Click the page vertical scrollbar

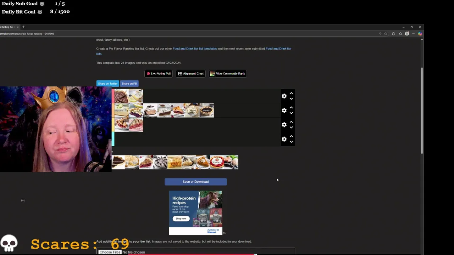pos(422,110)
